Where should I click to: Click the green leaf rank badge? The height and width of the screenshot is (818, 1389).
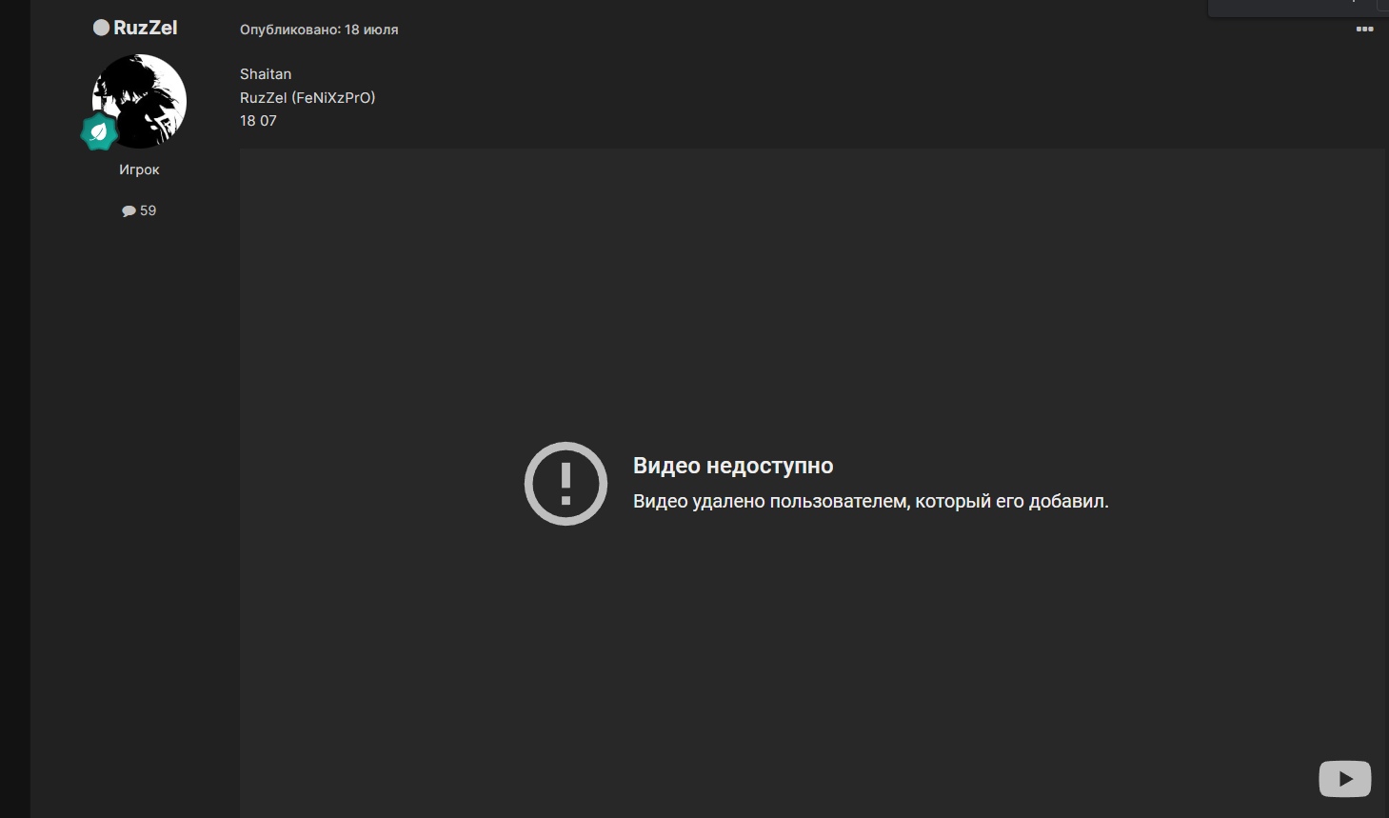pos(99,132)
